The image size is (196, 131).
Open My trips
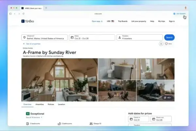pyautogui.click(x=161, y=21)
